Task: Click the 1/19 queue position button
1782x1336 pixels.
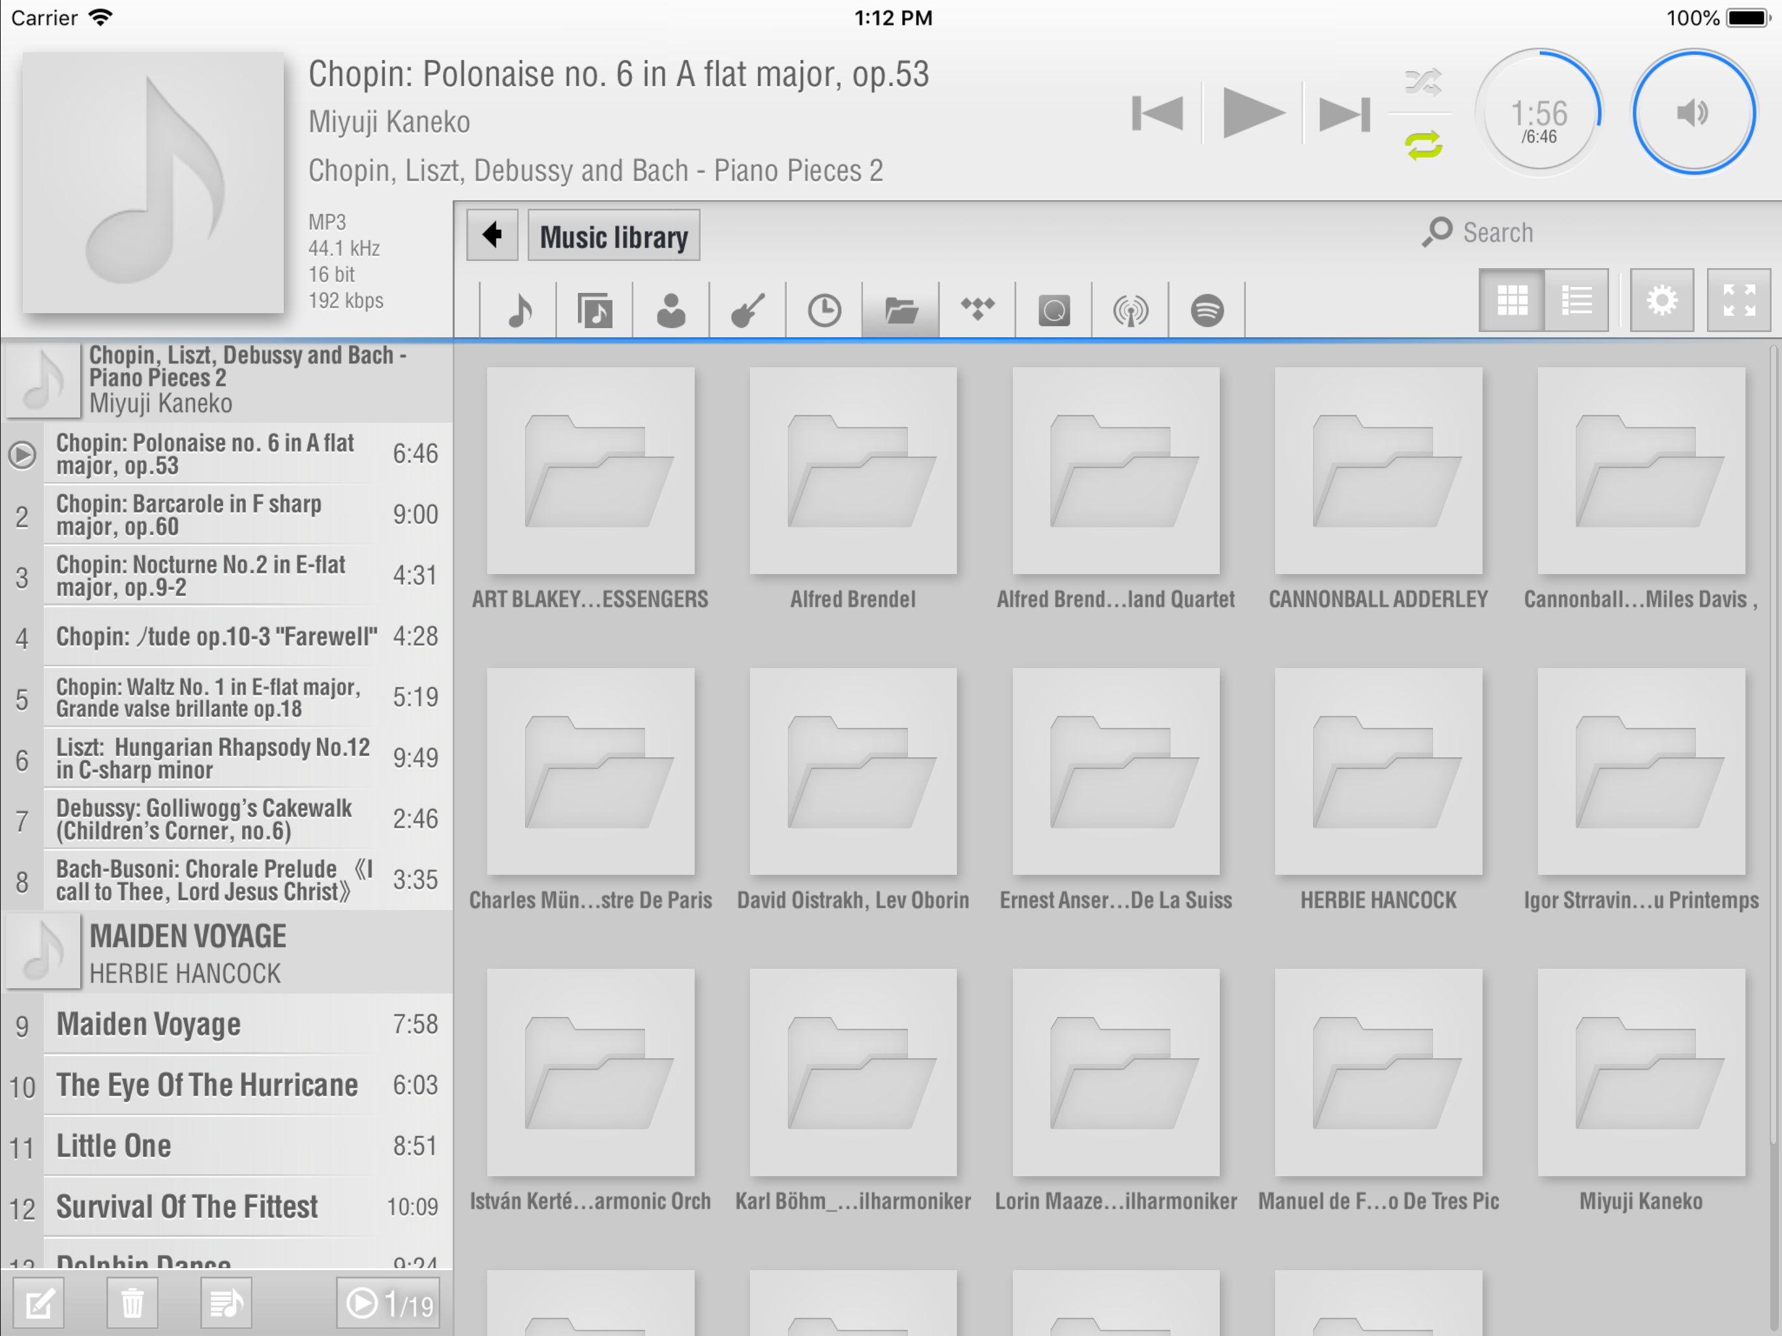Action: pos(389,1303)
